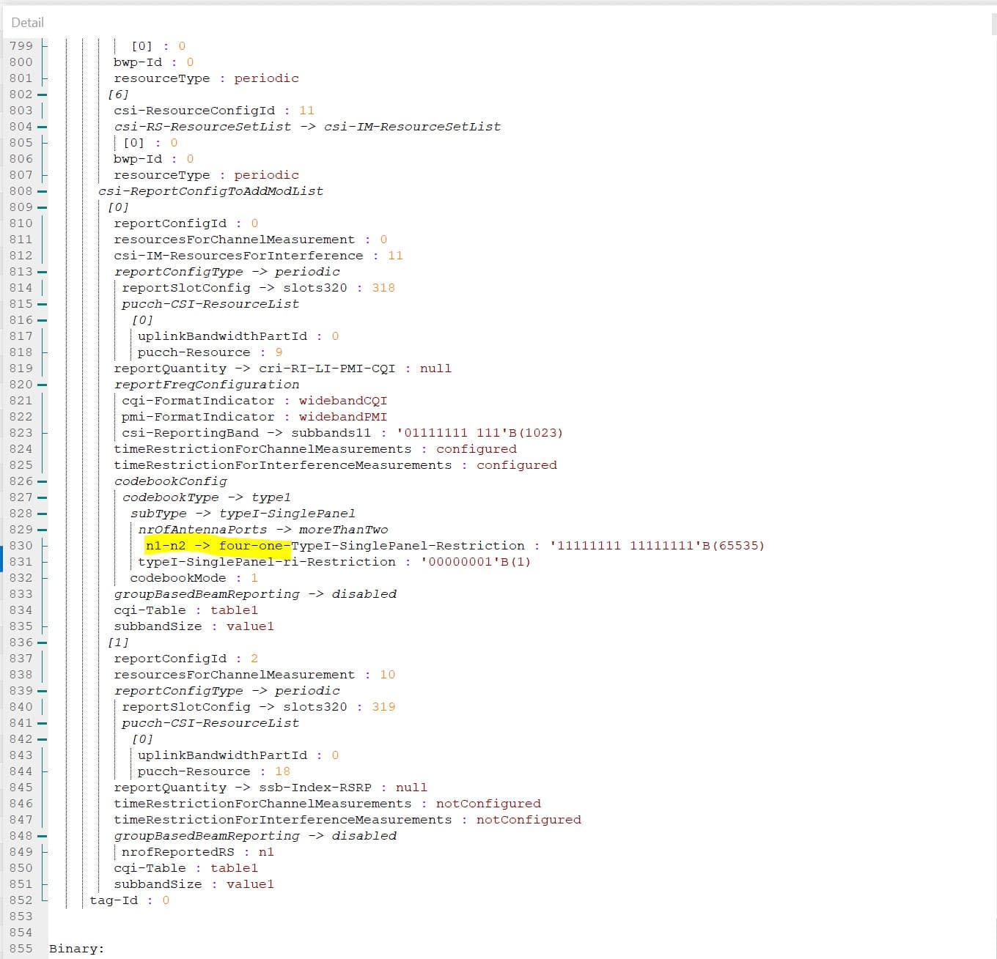The height and width of the screenshot is (959, 997).
Task: Click 'widebandCQI' value
Action: [x=342, y=401]
